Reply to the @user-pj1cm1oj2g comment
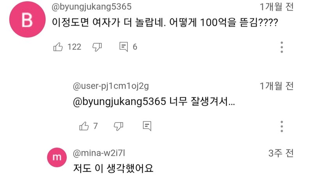Screen dimensions: 312x177 [x=147, y=126]
